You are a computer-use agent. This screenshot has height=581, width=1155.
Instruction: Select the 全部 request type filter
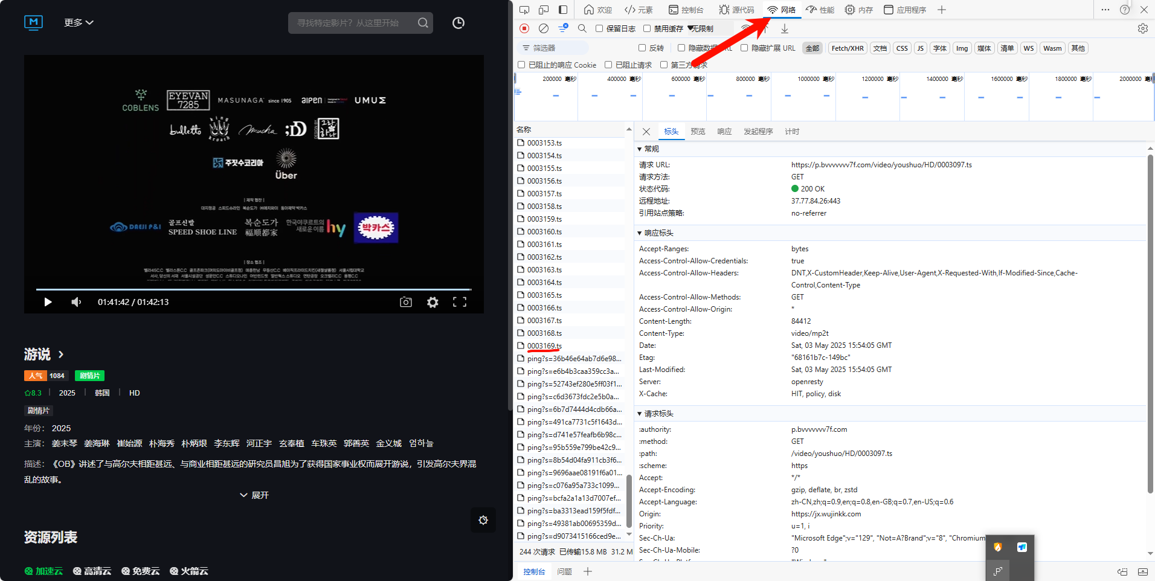pos(812,48)
